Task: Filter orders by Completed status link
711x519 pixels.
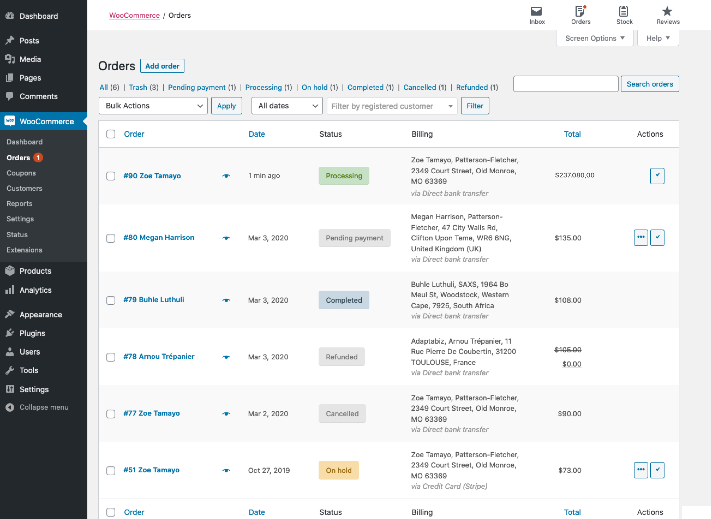Action: [365, 87]
